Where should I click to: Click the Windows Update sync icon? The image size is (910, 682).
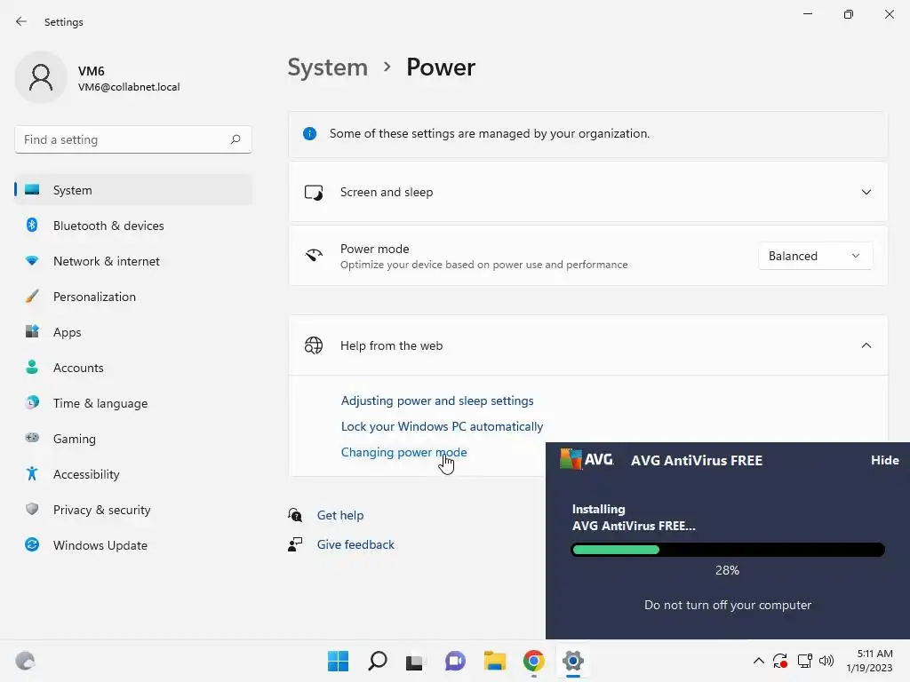click(32, 544)
